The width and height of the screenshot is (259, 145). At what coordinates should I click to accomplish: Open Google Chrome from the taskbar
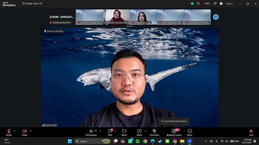click(145, 141)
